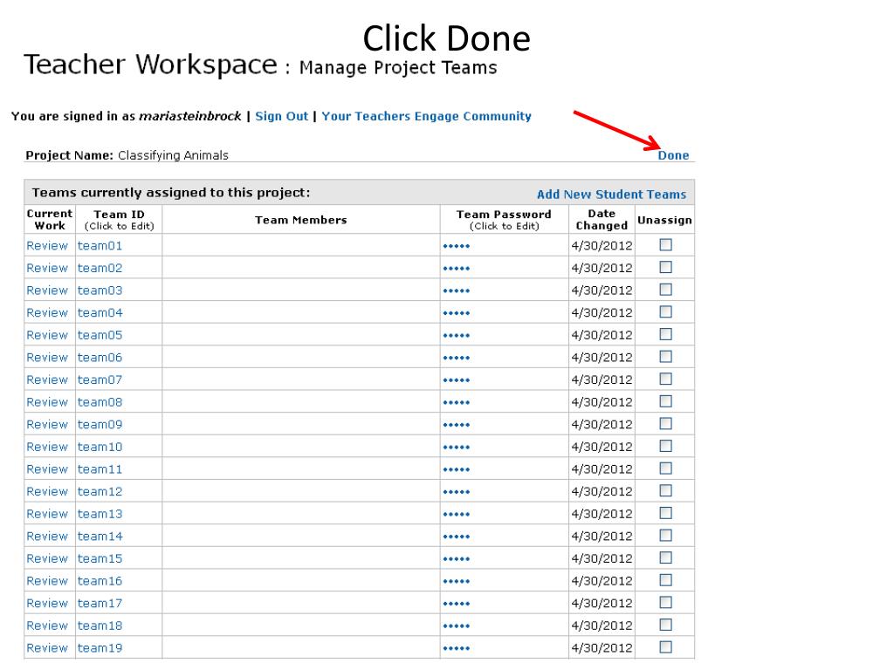
Task: Edit the team13 Team ID
Action: pos(100,514)
